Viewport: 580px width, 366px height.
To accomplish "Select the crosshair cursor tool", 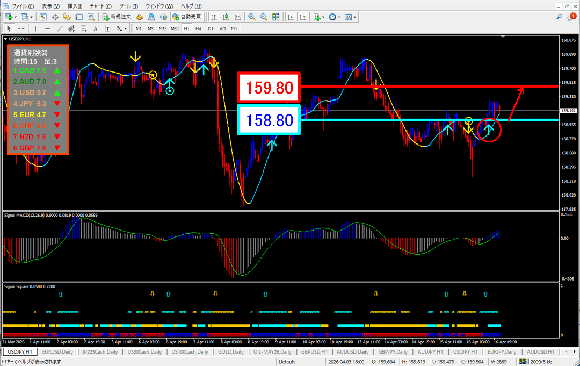I will (x=21, y=28).
